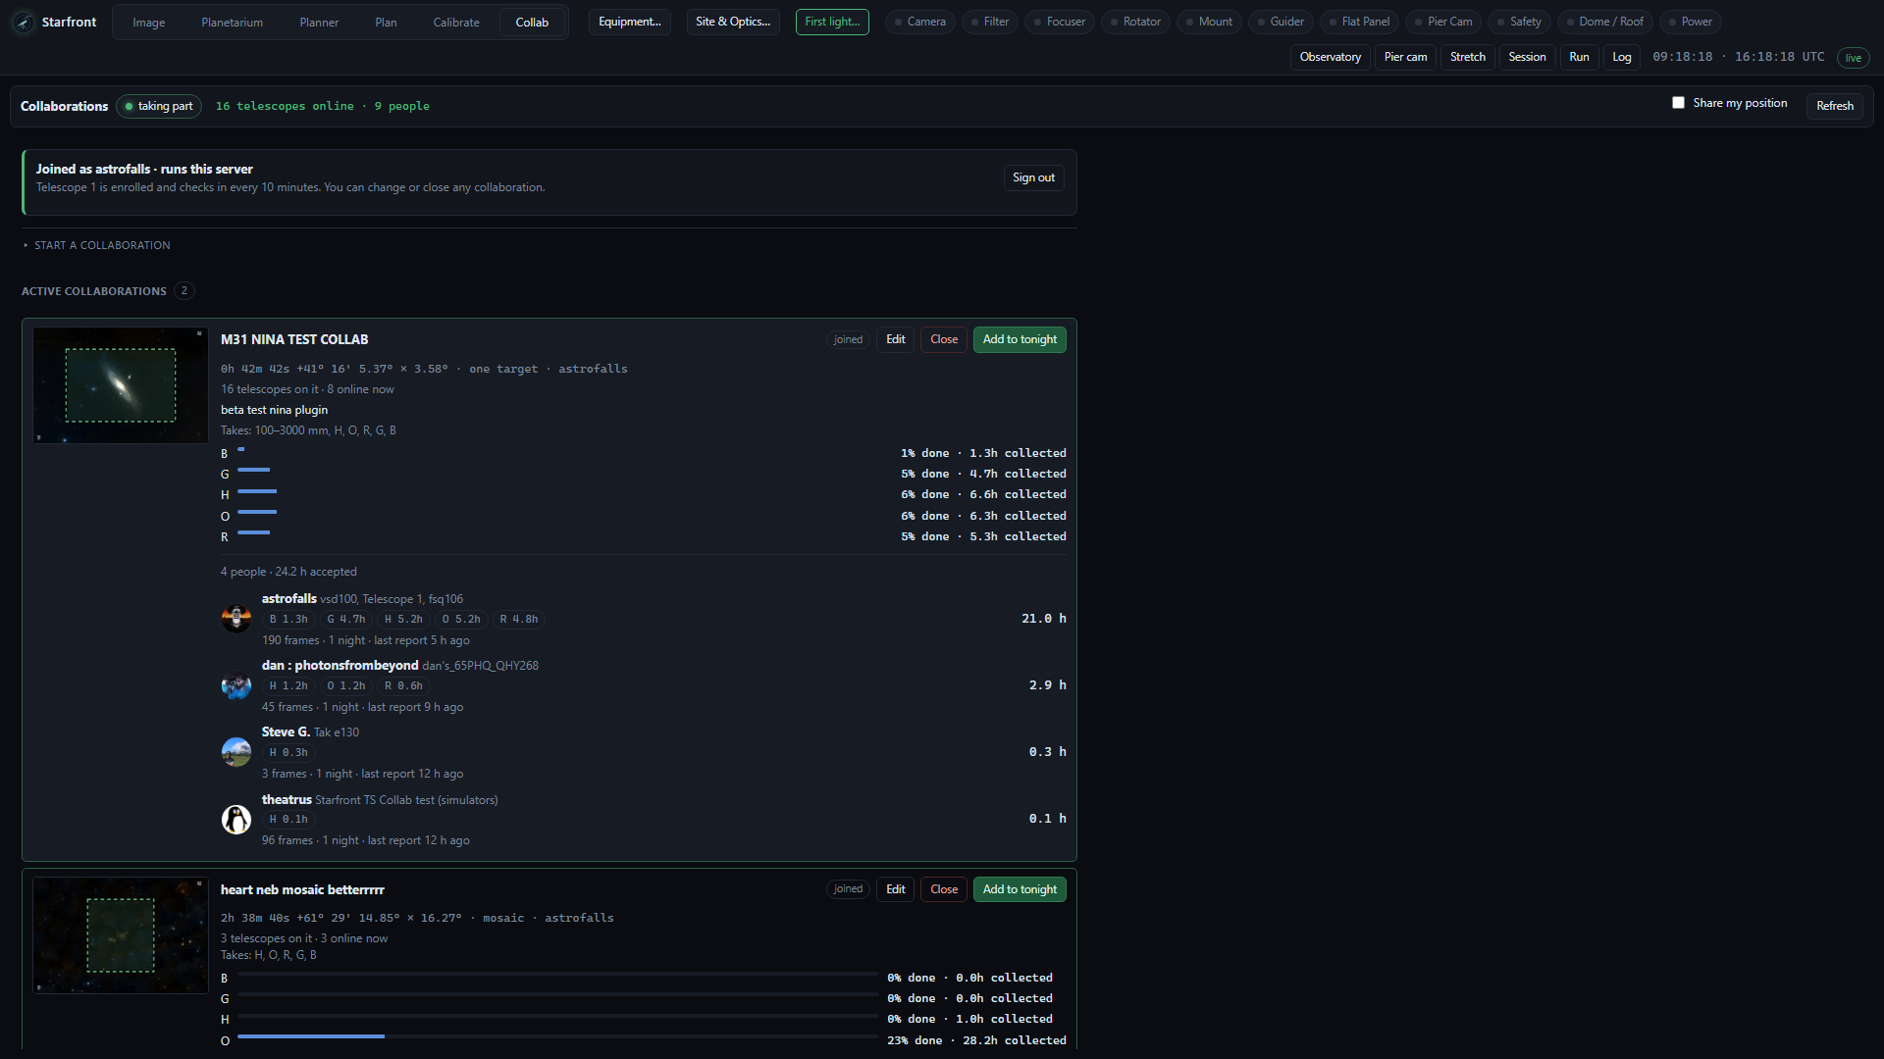Open the Observatory panel
Viewport: 1884px width, 1059px height.
pos(1330,57)
